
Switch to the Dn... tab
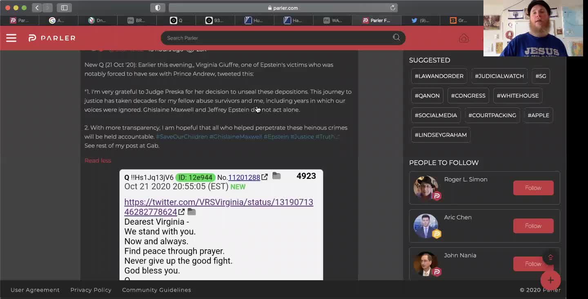97,20
